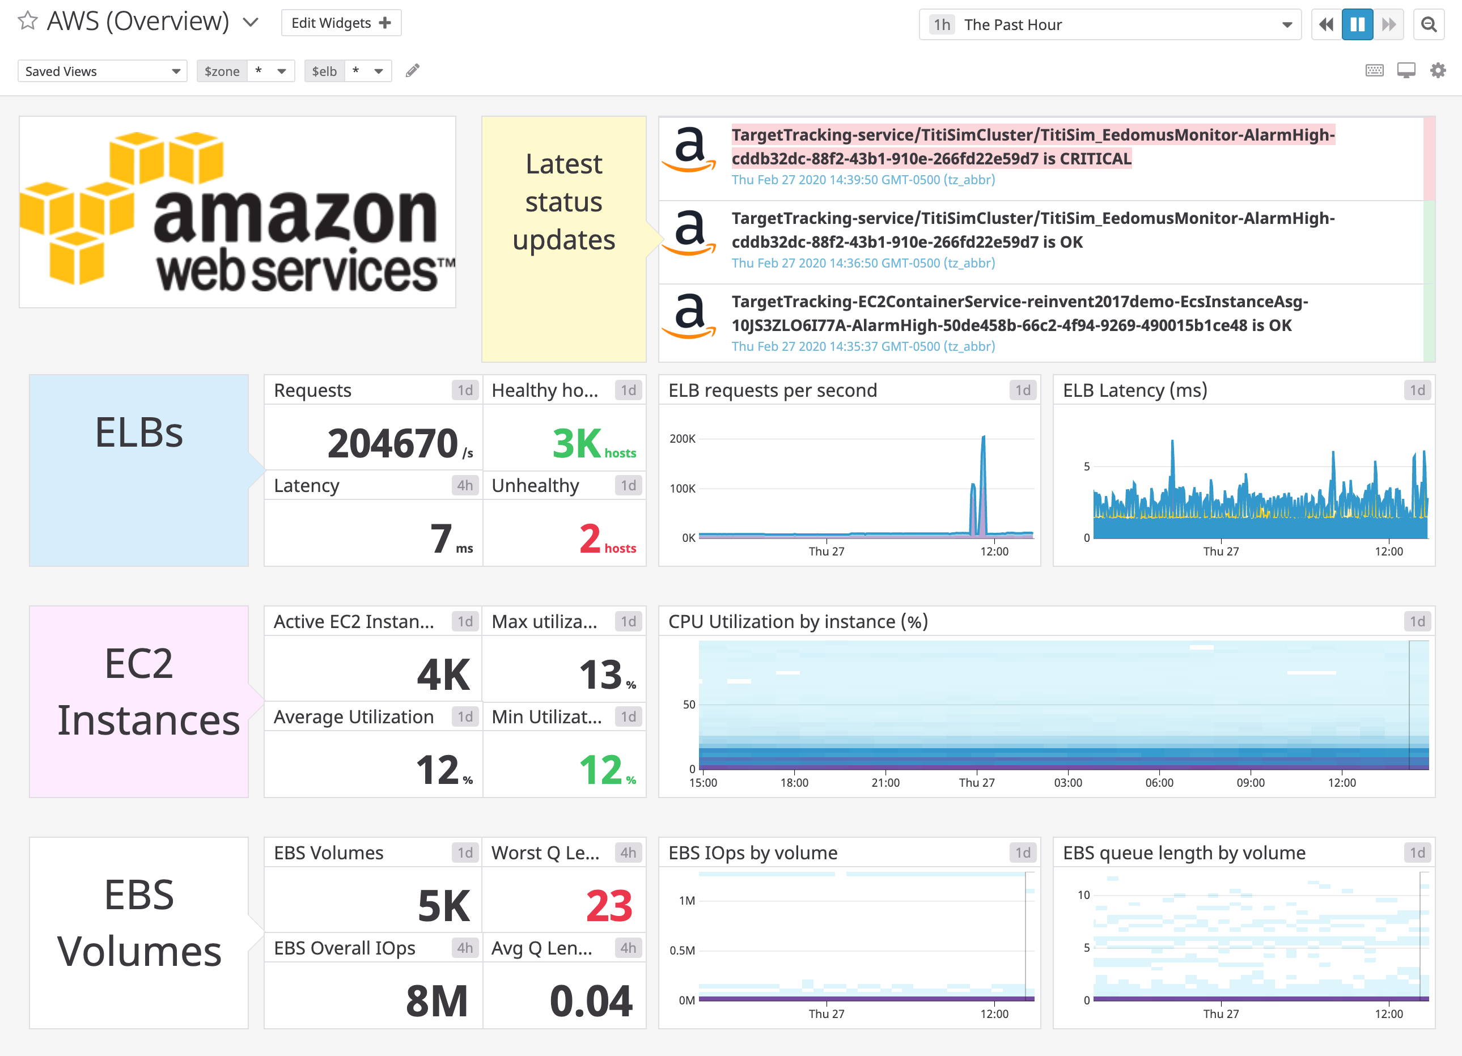Enter TV screen mode via monitor icon
Viewport: 1462px width, 1056px height.
coord(1406,70)
